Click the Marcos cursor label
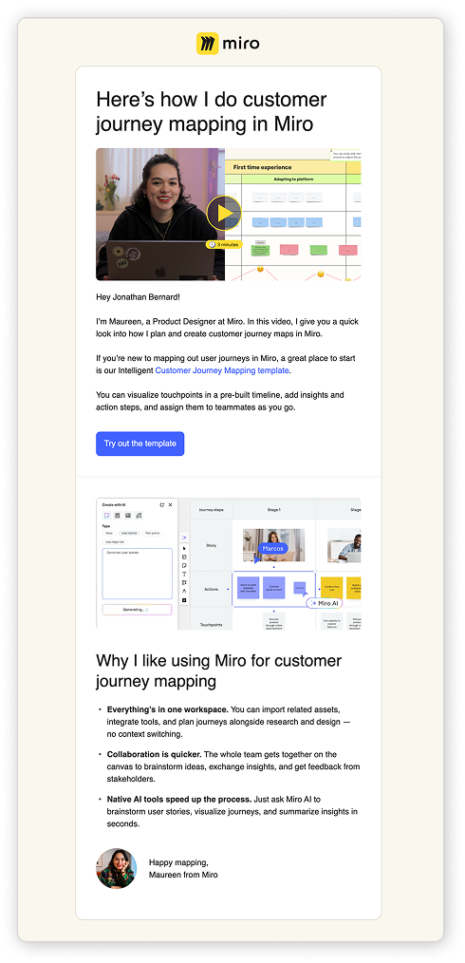This screenshot has height=963, width=465. tap(271, 548)
